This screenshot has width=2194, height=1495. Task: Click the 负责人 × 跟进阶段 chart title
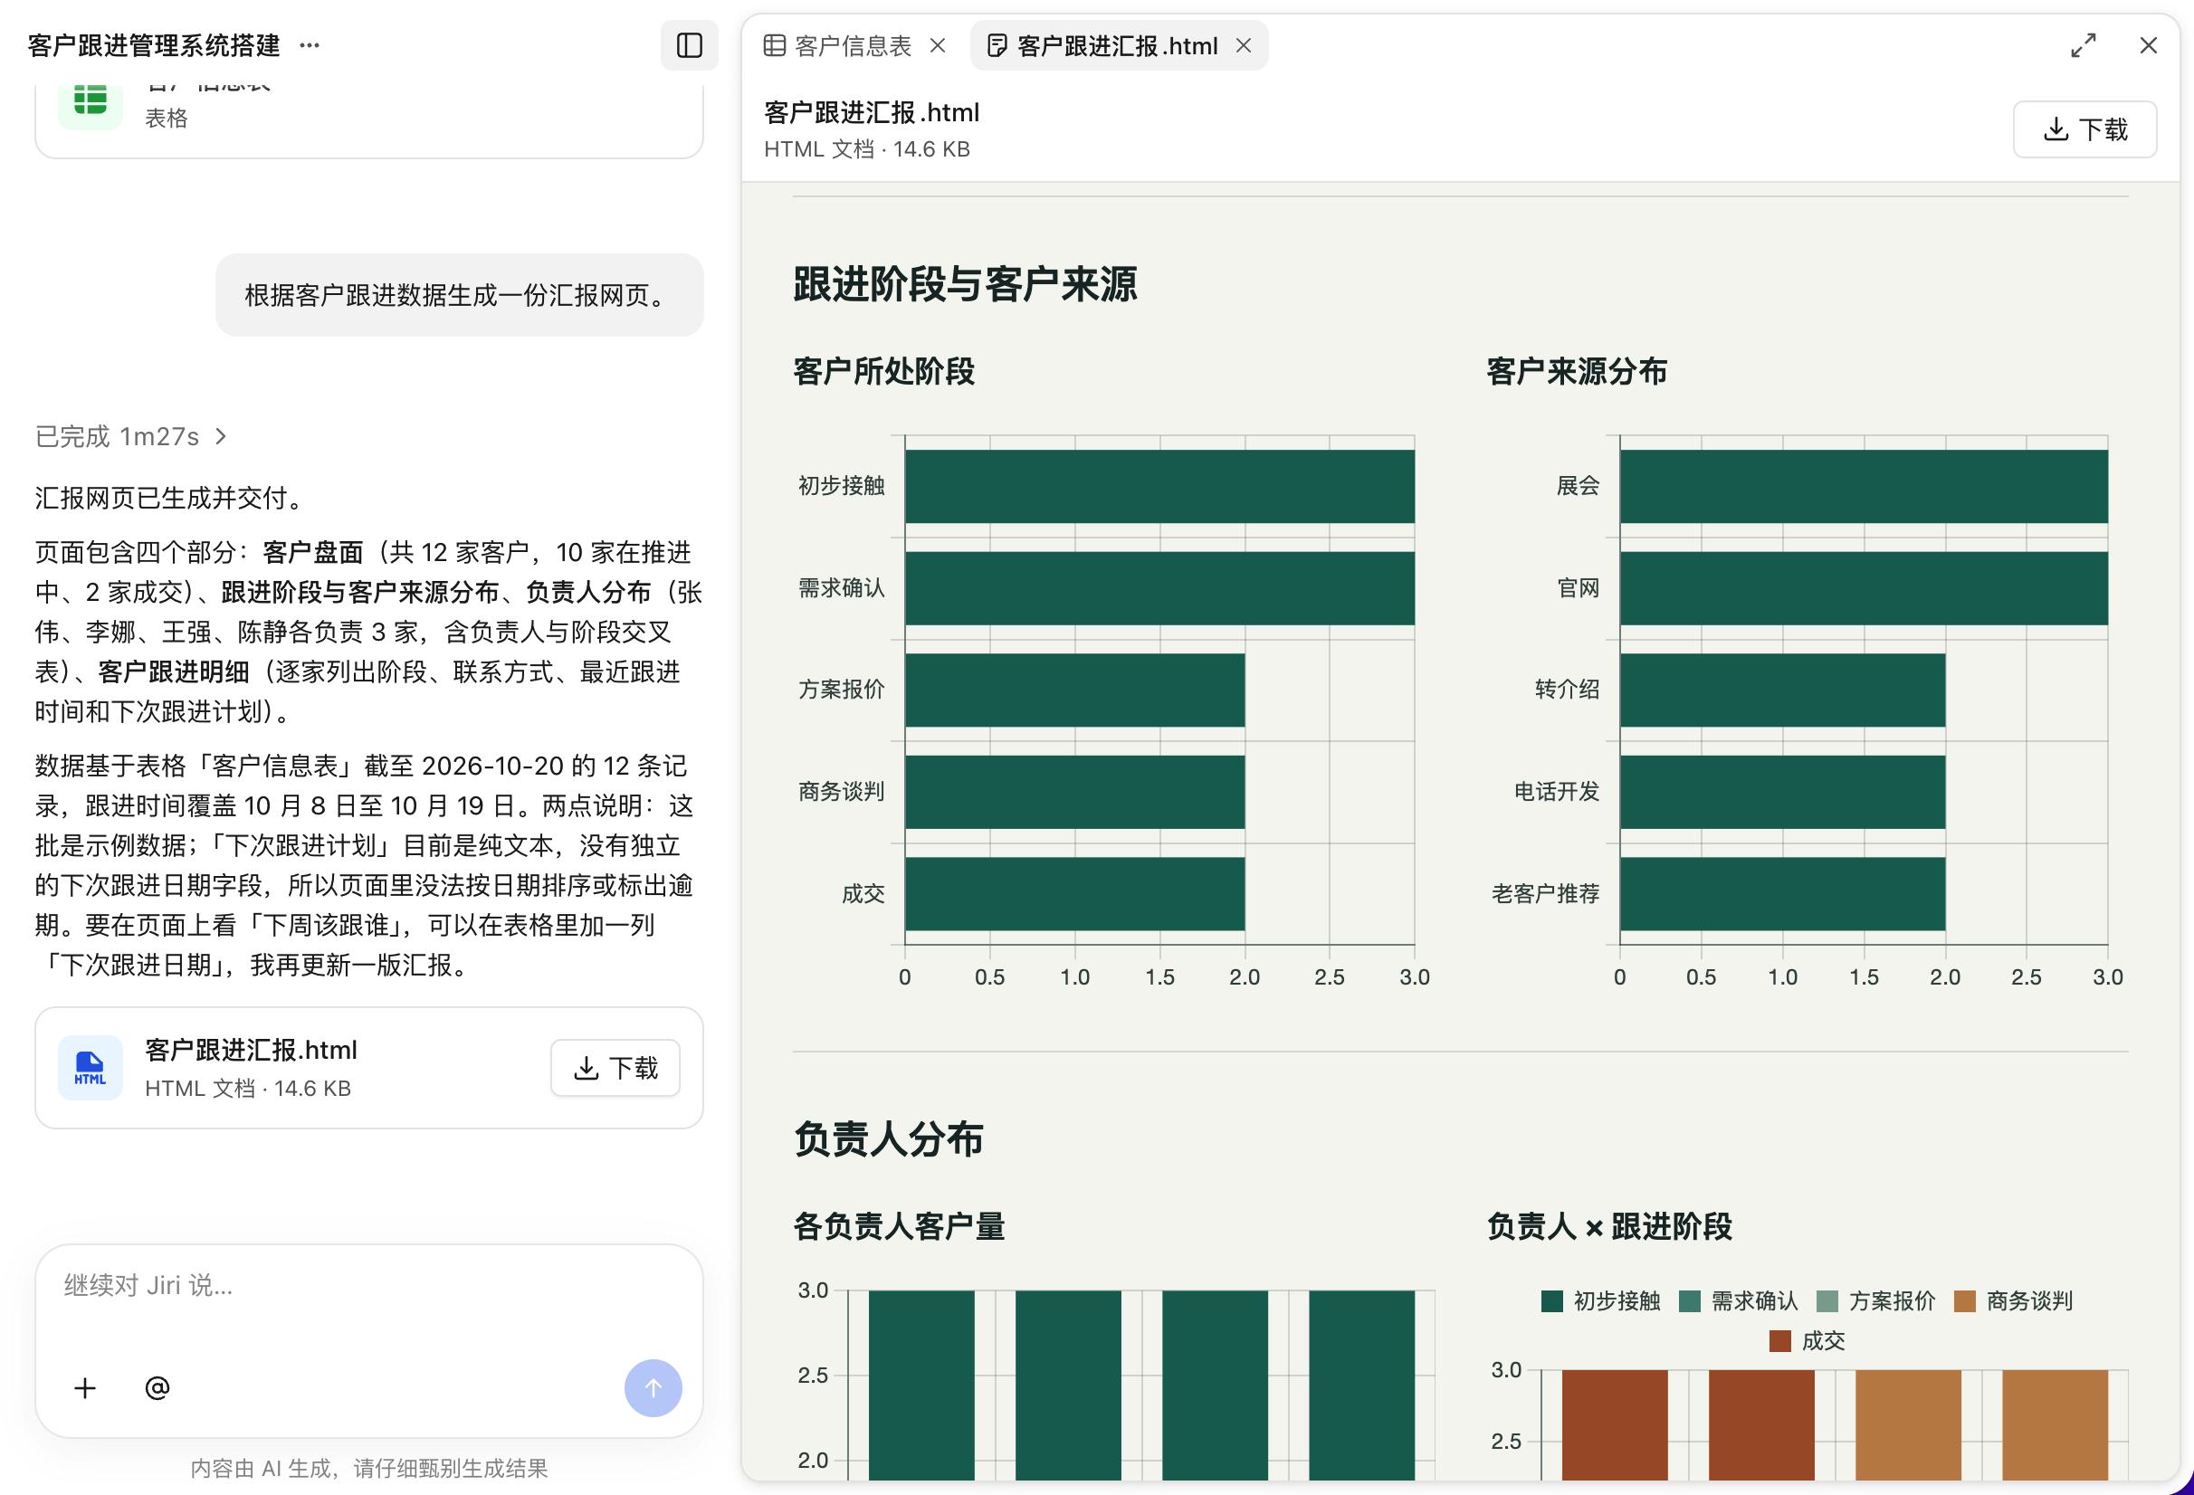pos(1608,1226)
